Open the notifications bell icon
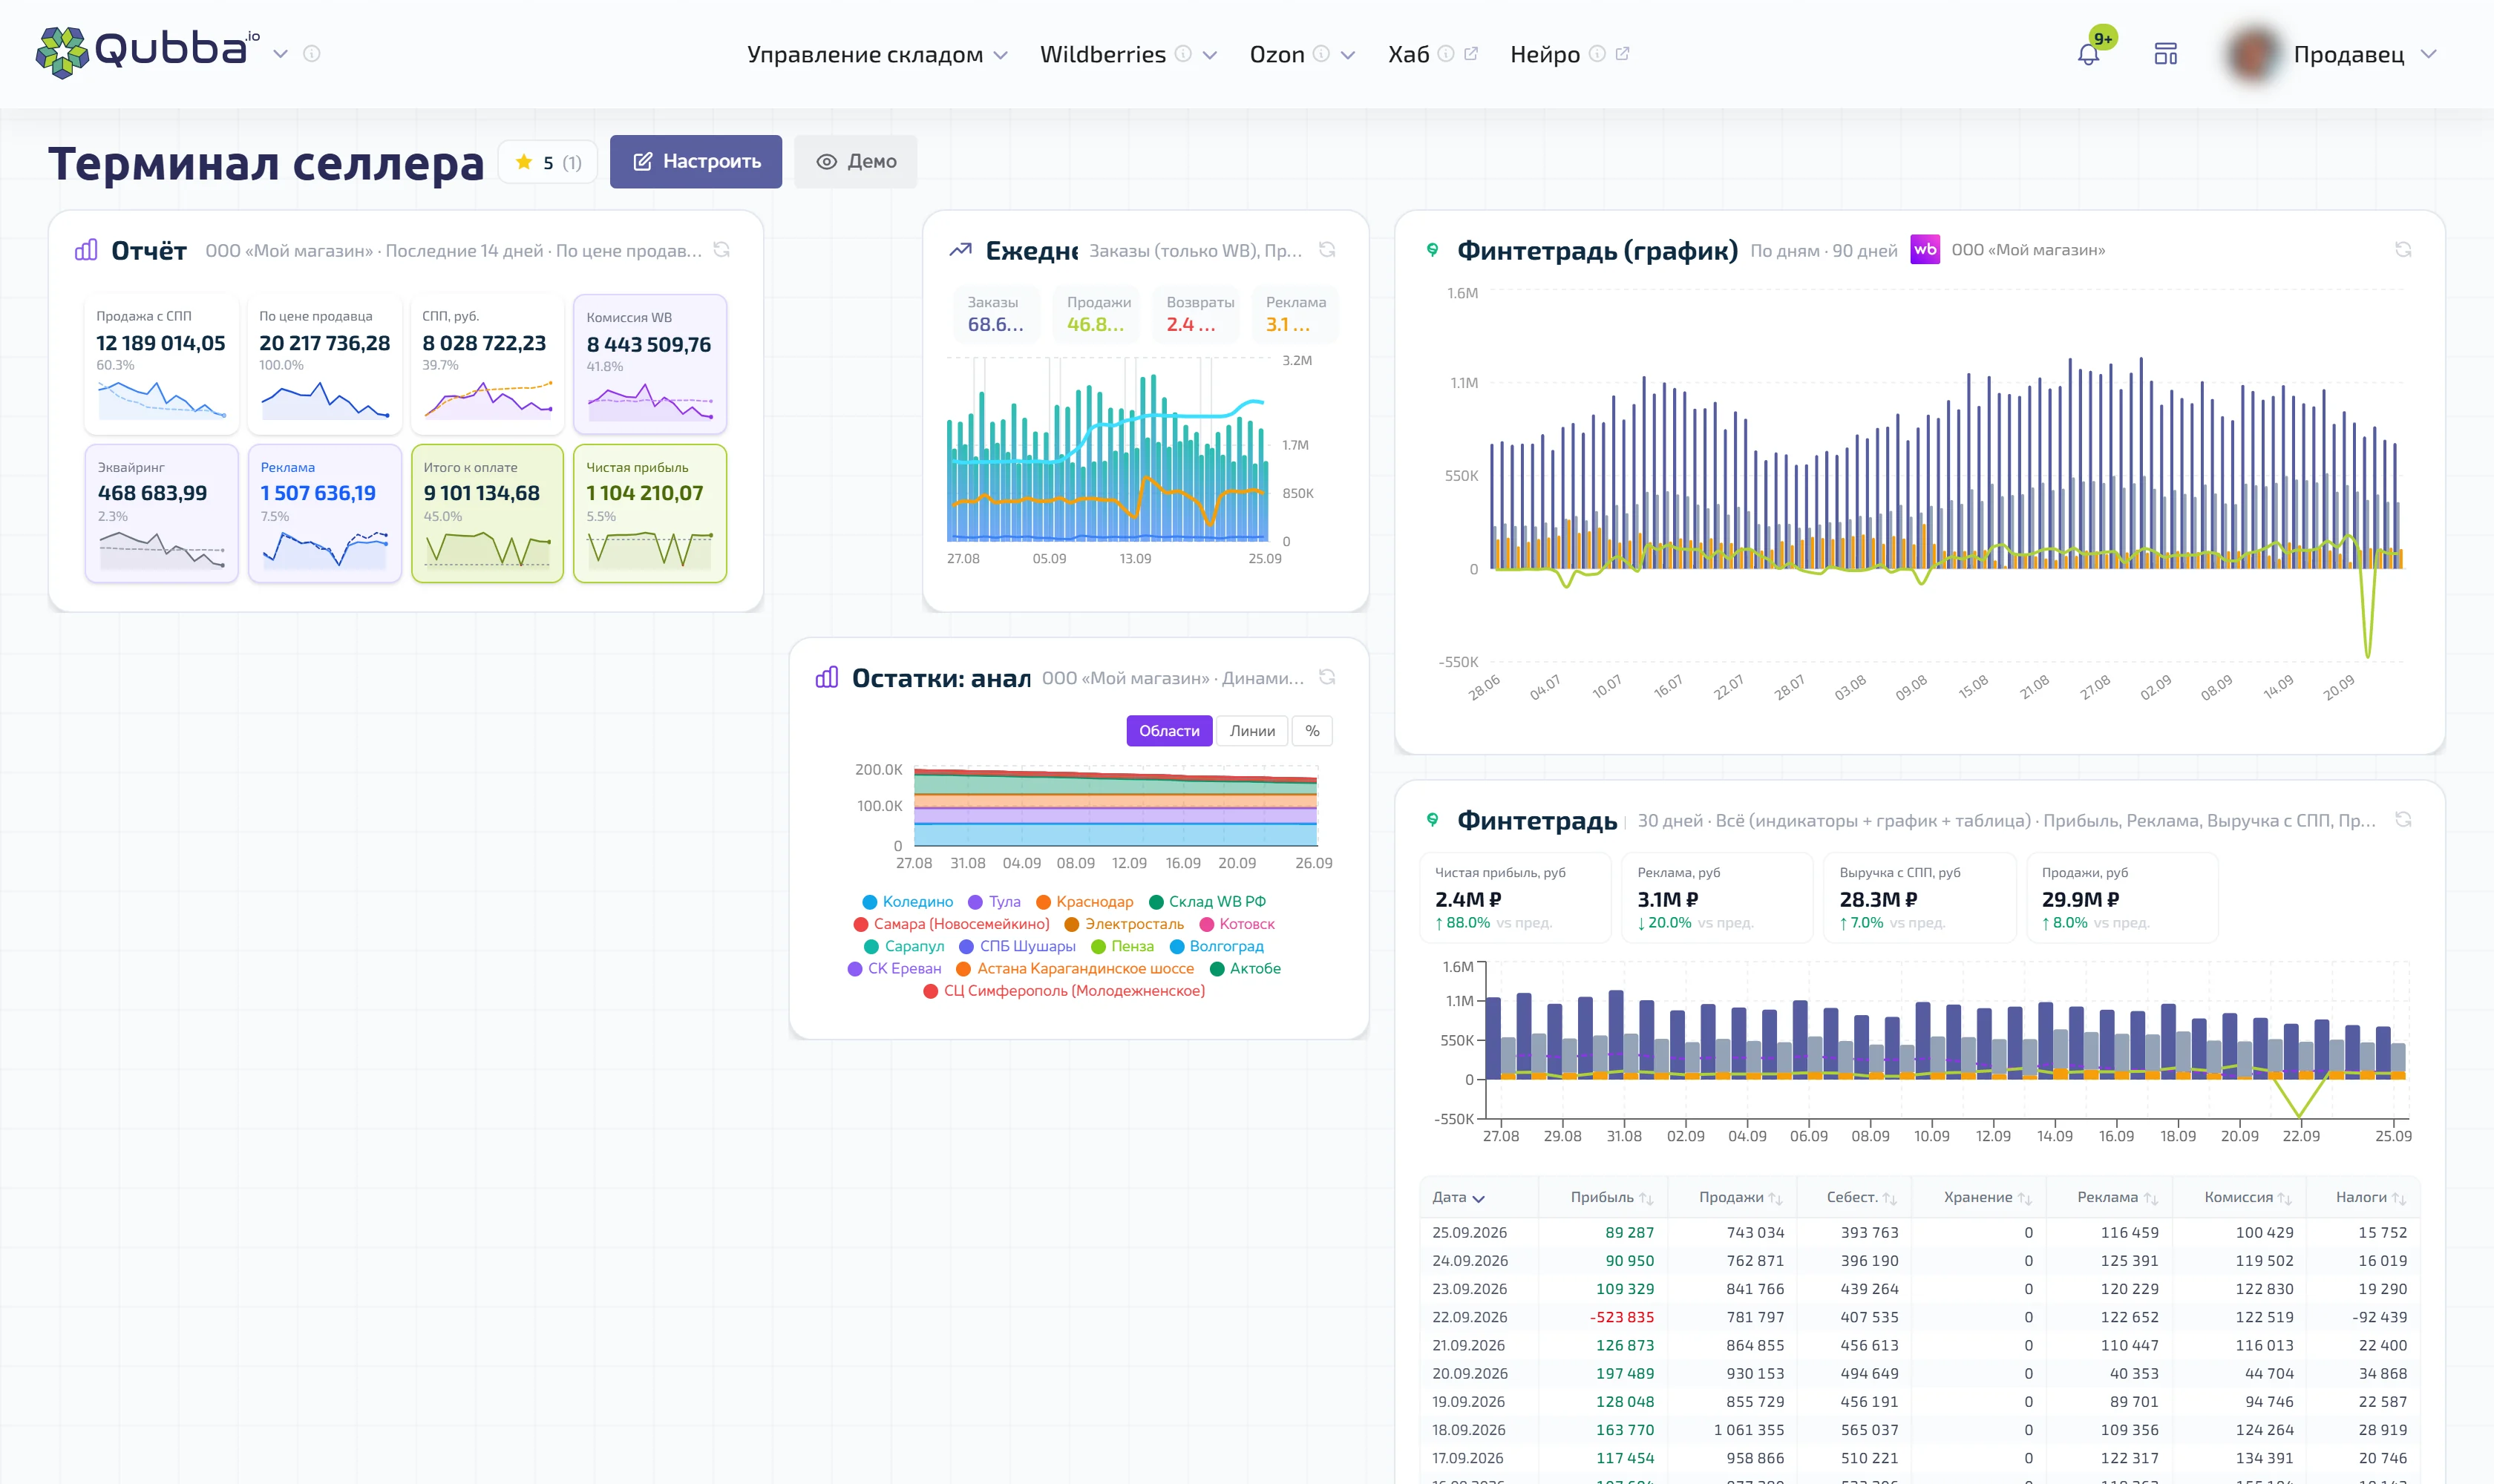The image size is (2494, 1484). pyautogui.click(x=2088, y=54)
